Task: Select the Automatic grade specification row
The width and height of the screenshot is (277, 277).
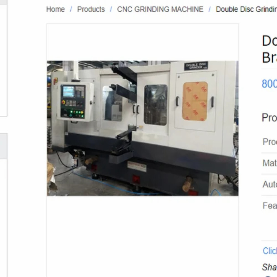Action: (269, 184)
